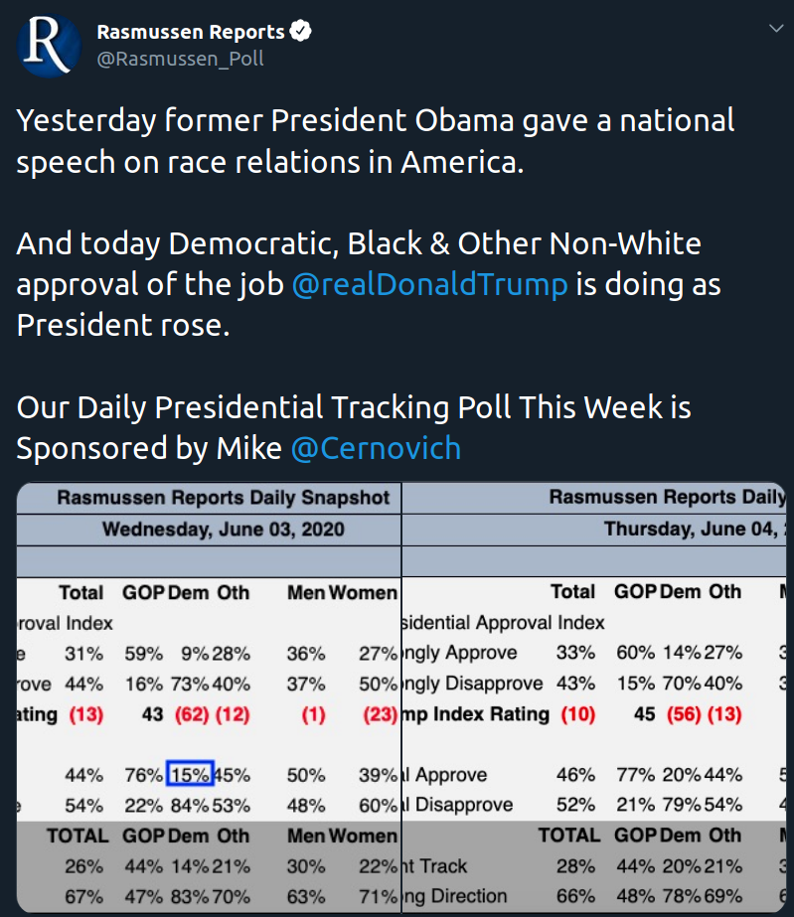Click the Rasmussen Reports profile avatar
The height and width of the screenshot is (917, 794).
click(49, 45)
